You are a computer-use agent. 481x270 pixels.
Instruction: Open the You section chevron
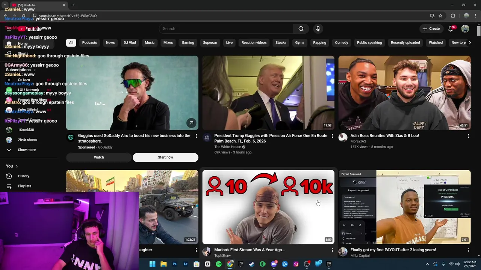(x=17, y=166)
